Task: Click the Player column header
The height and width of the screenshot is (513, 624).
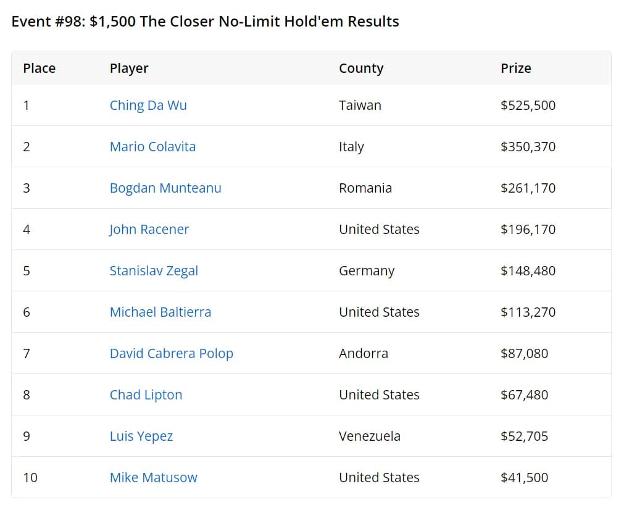Action: click(x=129, y=68)
